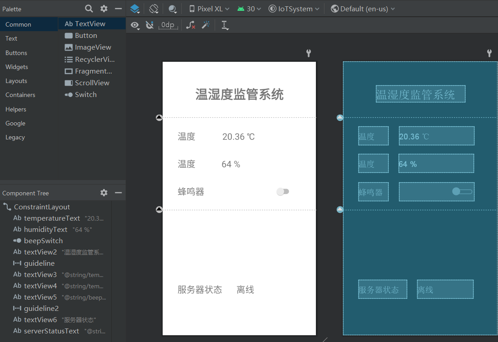This screenshot has width=498, height=342.
Task: Toggle the beep switch in design preview
Action: pos(282,191)
